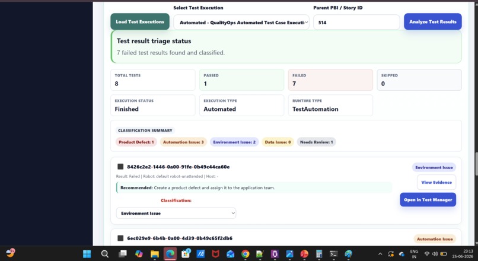Click the Result: Failed robot details line
Screen dimensions: 478x261
tap(167, 176)
